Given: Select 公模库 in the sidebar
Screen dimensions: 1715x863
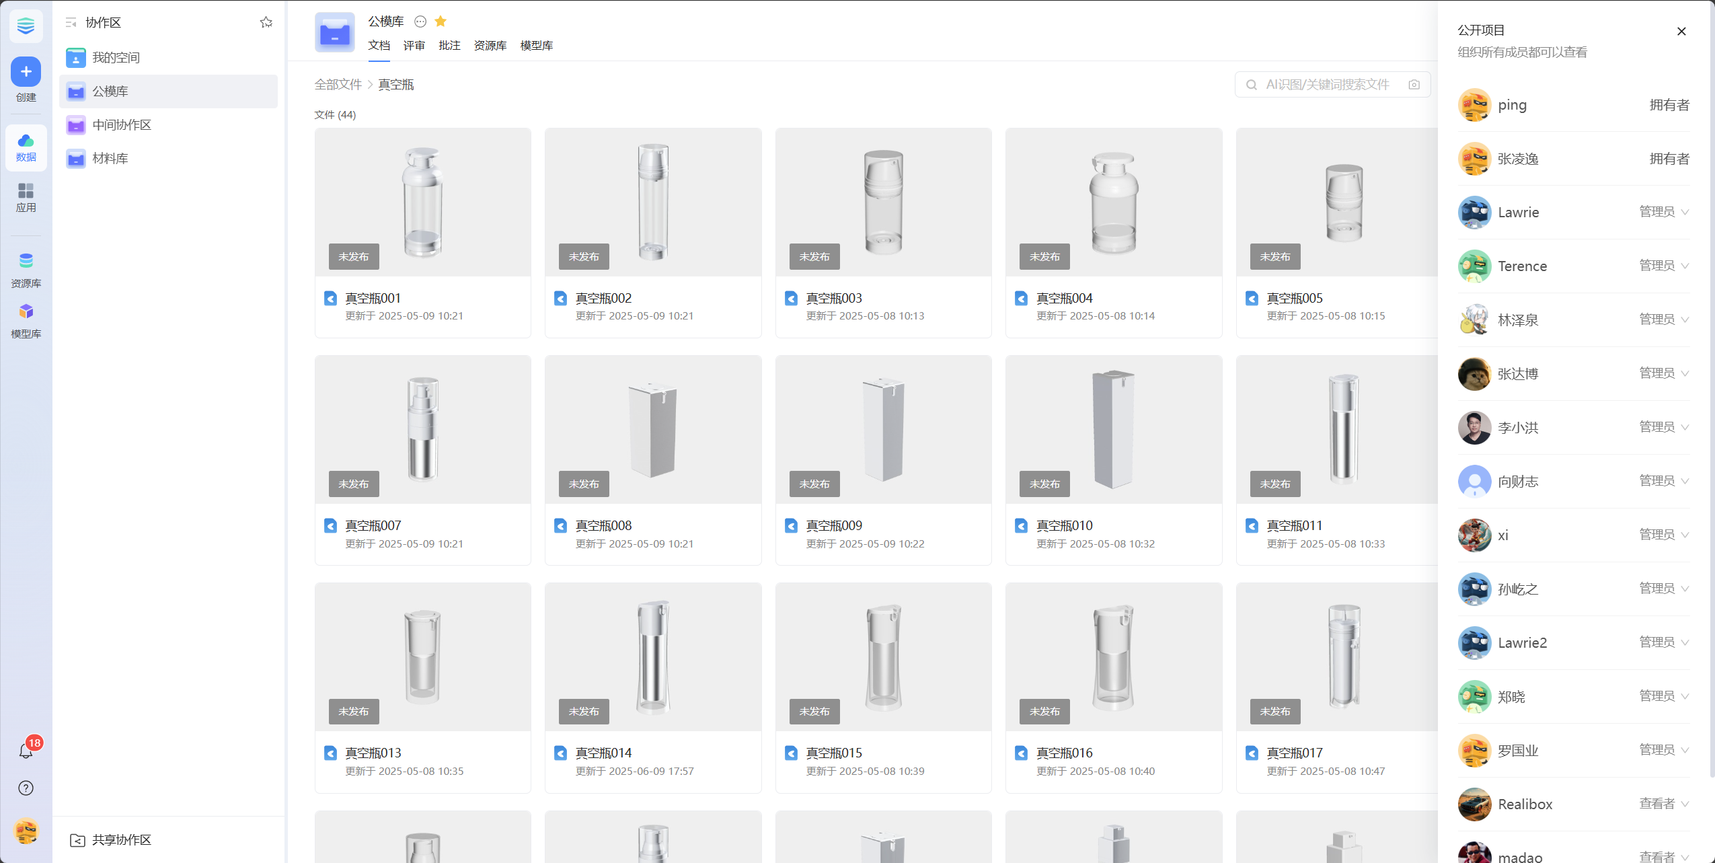Looking at the screenshot, I should click(x=168, y=91).
